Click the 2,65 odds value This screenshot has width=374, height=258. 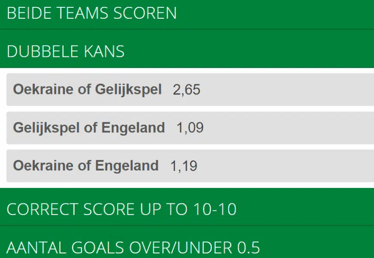click(x=187, y=89)
